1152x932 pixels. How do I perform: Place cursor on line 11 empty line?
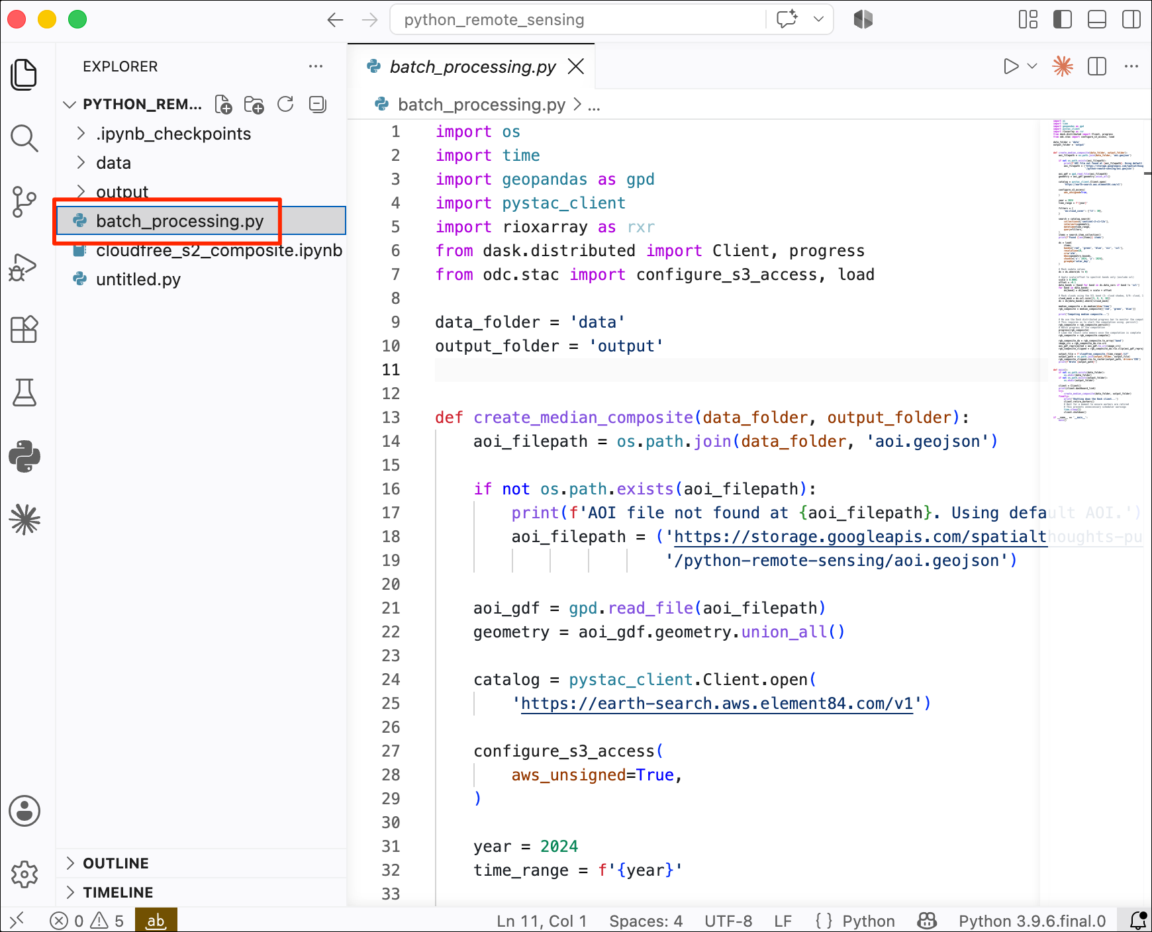point(738,370)
